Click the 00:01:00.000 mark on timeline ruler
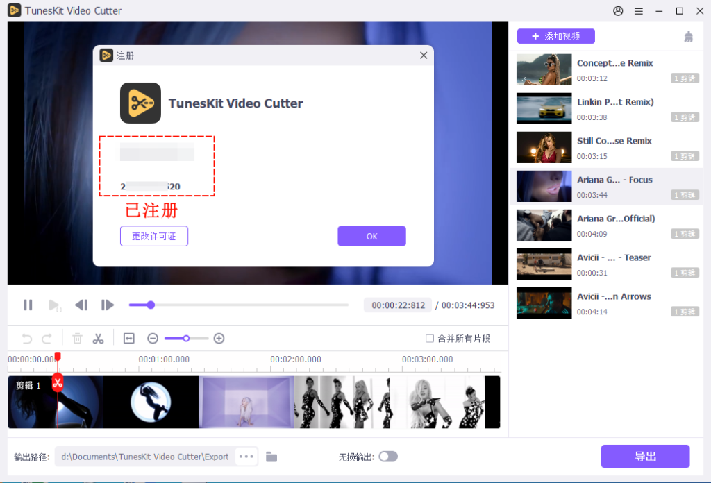 click(x=164, y=359)
